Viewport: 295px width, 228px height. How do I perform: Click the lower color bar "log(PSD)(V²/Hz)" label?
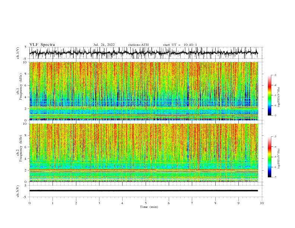click(279, 159)
